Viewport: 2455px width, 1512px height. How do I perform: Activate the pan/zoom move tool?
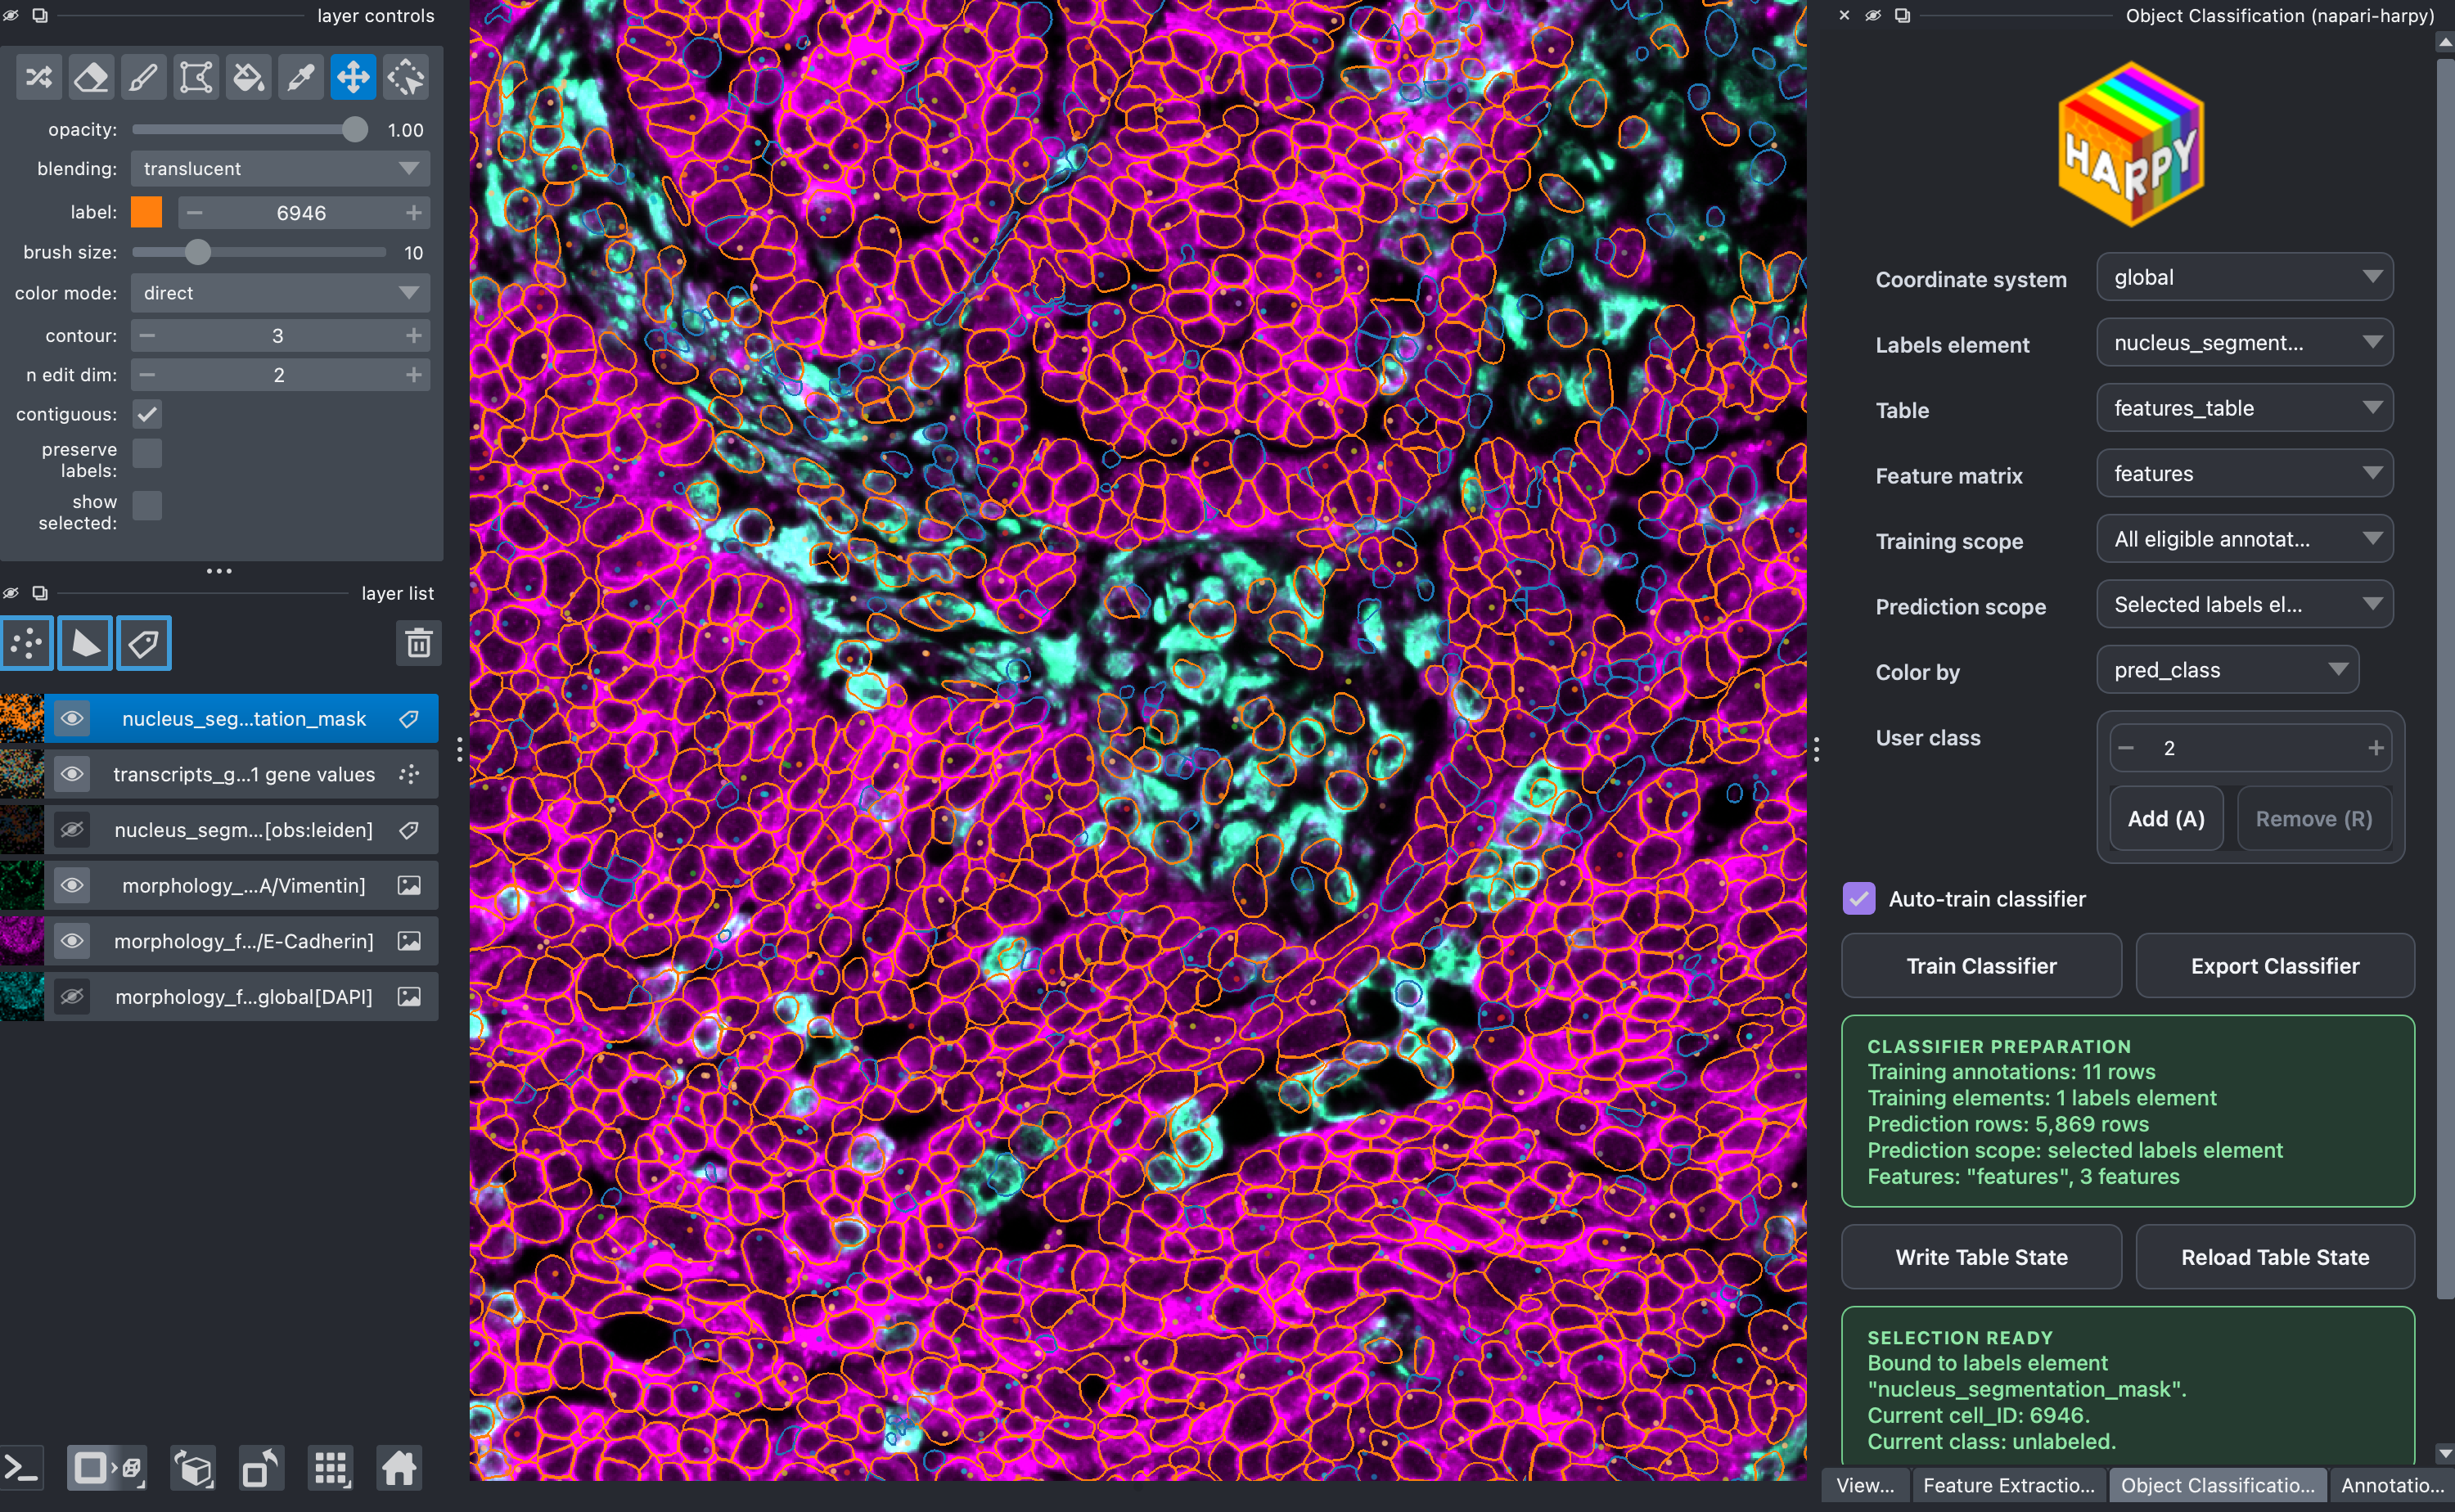353,77
